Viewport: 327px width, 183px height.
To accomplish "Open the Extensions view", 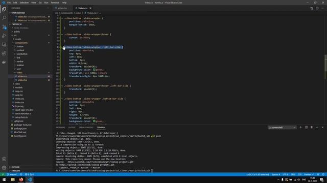I will (4, 53).
